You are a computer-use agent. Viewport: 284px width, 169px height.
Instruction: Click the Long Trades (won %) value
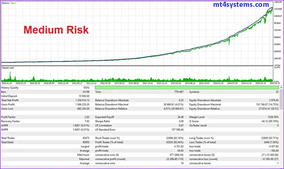click(266, 138)
